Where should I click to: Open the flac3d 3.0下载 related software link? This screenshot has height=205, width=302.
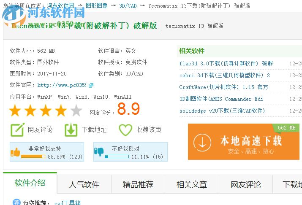pos(226,63)
